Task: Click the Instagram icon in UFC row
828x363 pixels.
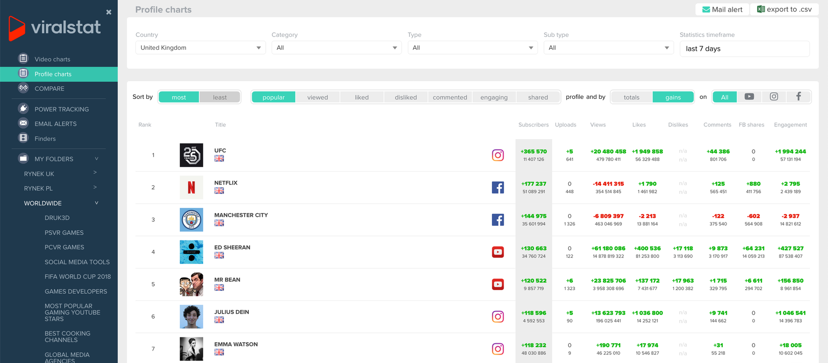Action: tap(498, 155)
